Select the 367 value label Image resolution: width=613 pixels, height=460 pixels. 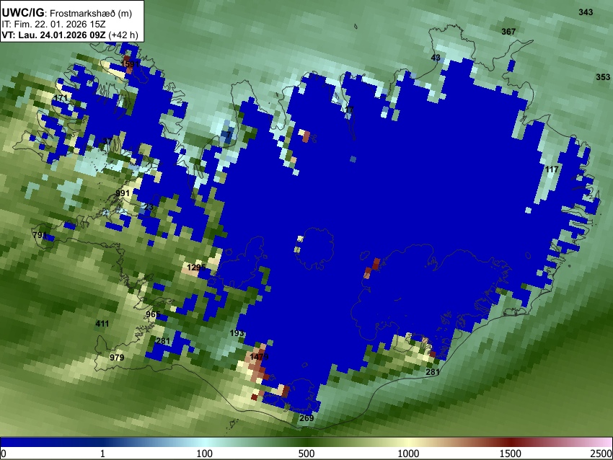point(508,32)
